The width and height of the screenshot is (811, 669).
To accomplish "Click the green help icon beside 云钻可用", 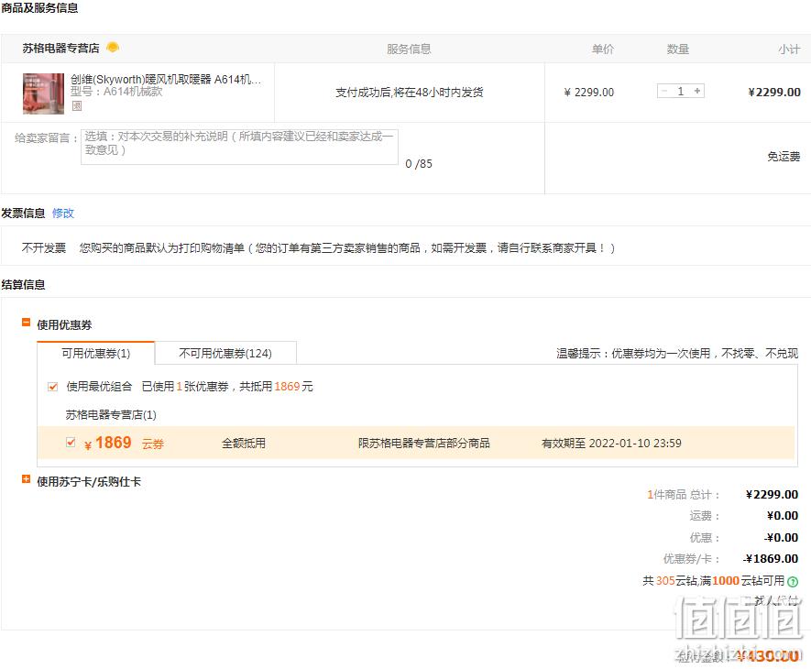I will point(793,582).
